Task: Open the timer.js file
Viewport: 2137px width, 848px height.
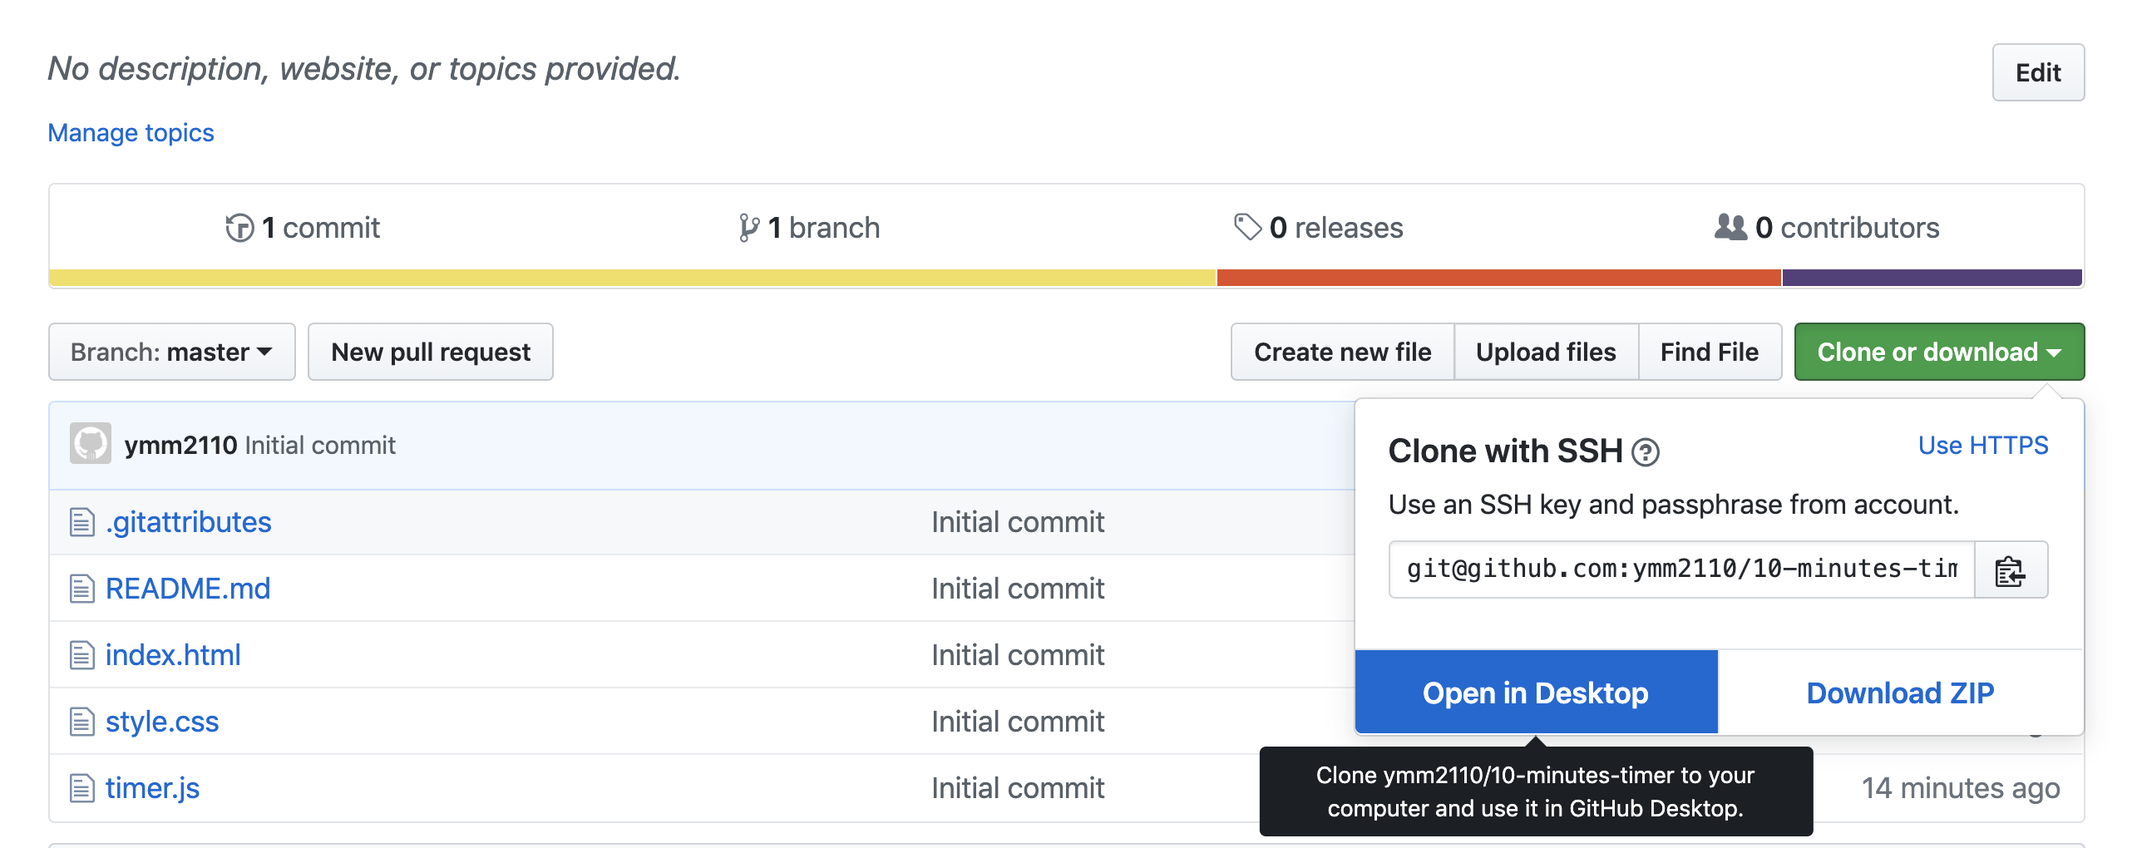Action: point(153,788)
